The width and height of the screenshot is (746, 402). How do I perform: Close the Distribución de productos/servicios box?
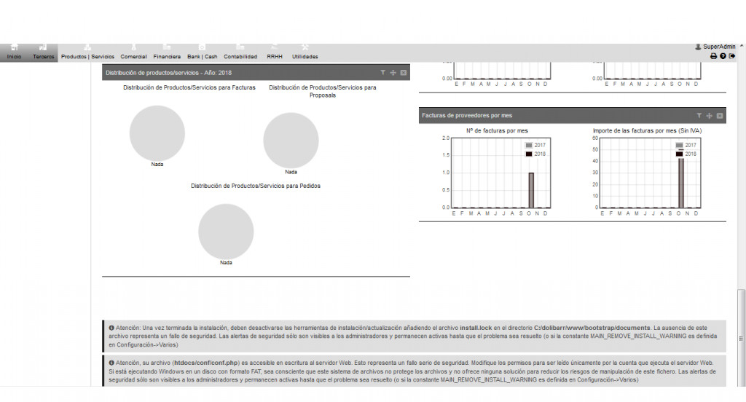point(404,73)
